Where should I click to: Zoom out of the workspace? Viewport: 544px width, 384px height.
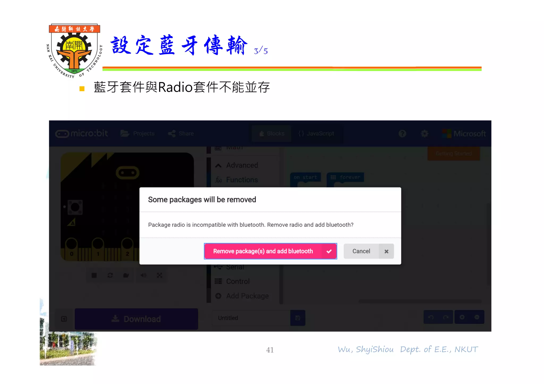coord(477,317)
